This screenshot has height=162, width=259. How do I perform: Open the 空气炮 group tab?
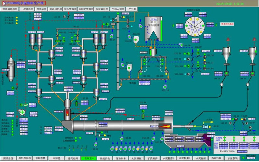[x=133, y=9]
